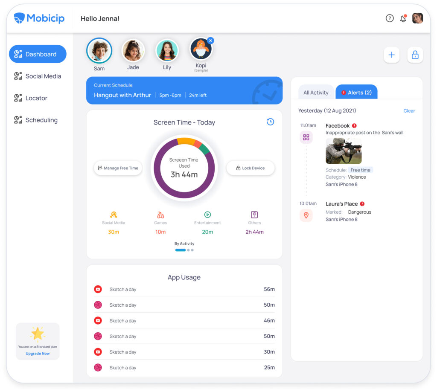Select Sam's profile avatar
This screenshot has height=392, width=437.
point(99,50)
